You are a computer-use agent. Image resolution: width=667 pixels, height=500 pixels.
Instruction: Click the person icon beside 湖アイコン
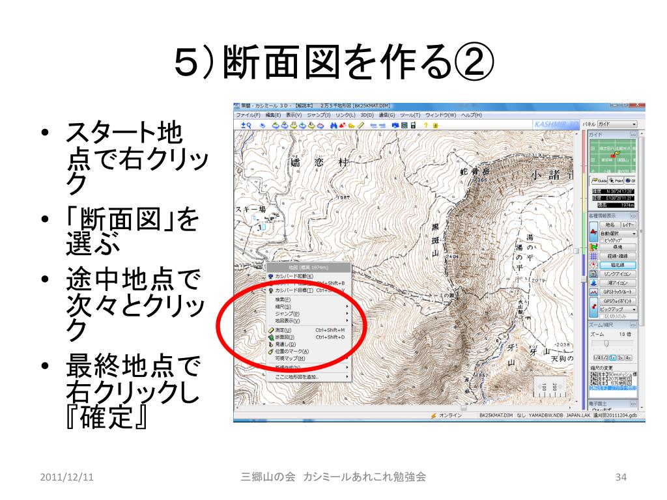point(594,283)
